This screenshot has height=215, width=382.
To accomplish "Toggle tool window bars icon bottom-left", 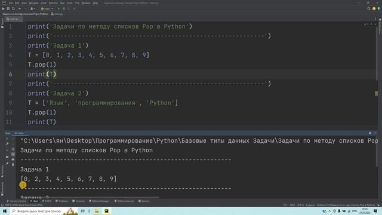I will pos(2,205).
